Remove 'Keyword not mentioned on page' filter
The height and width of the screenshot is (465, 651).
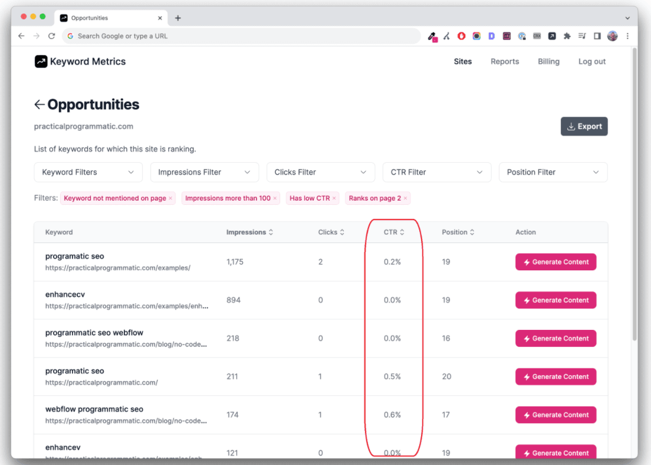coord(170,198)
